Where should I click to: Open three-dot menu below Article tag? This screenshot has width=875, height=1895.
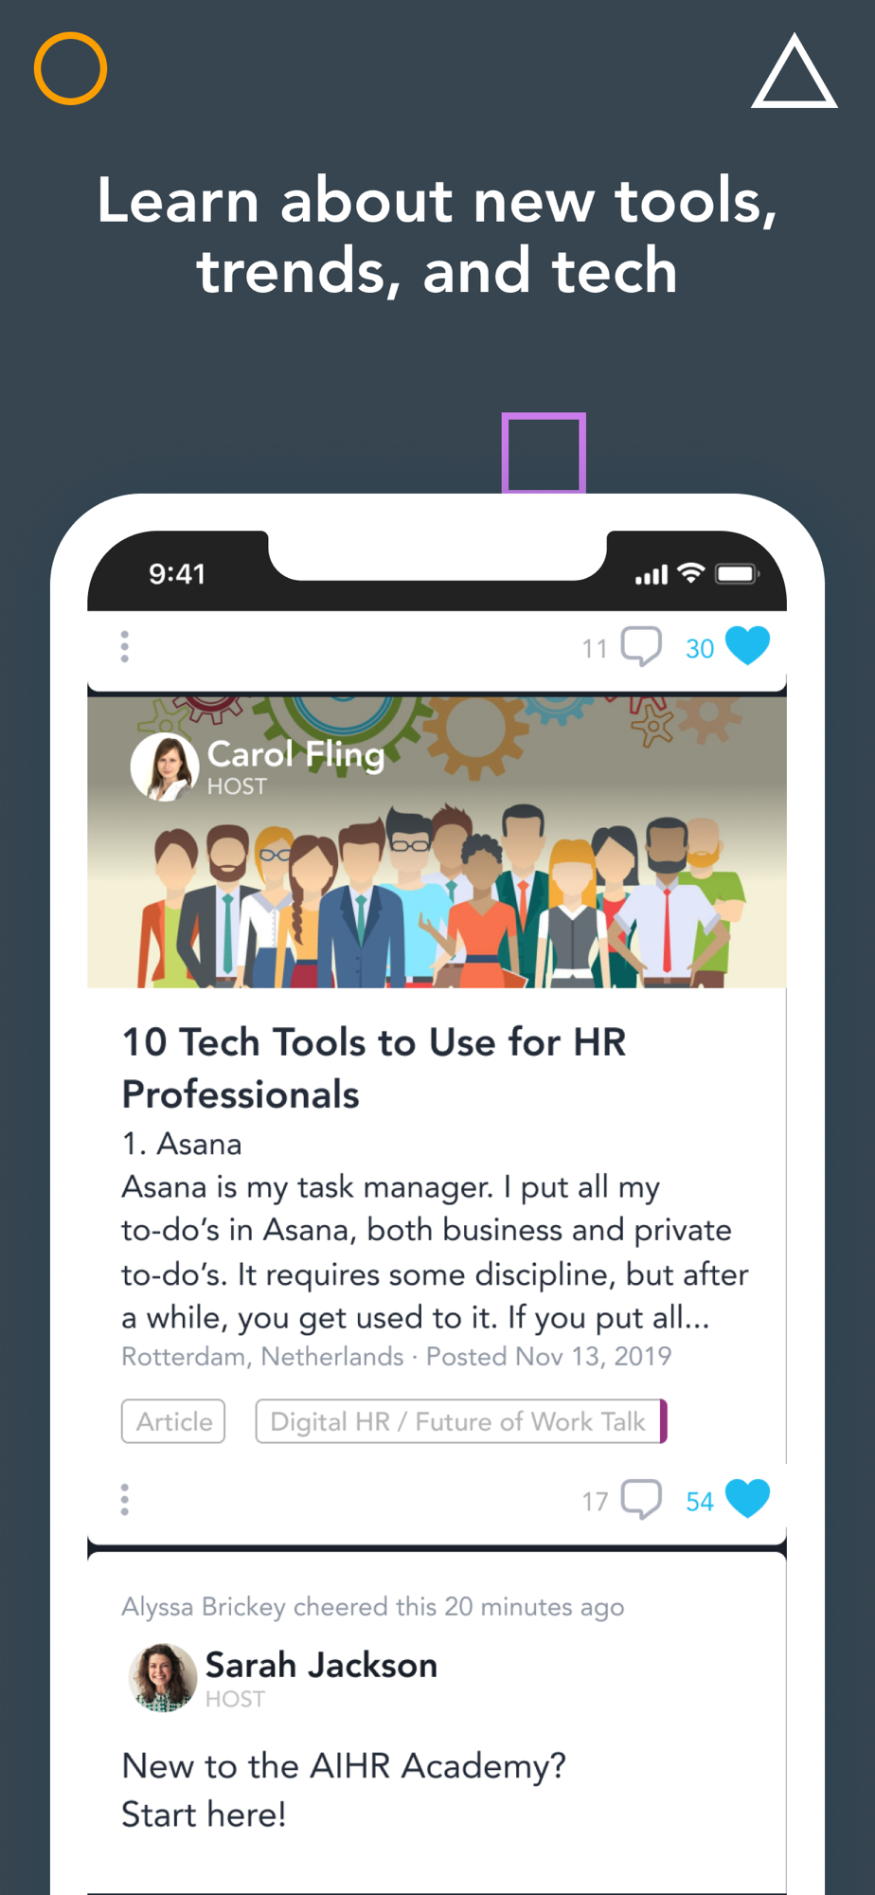click(124, 1499)
